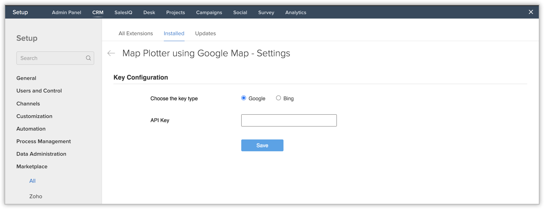Select the Installed tab
Viewport: 544px width, 209px height.
point(174,33)
